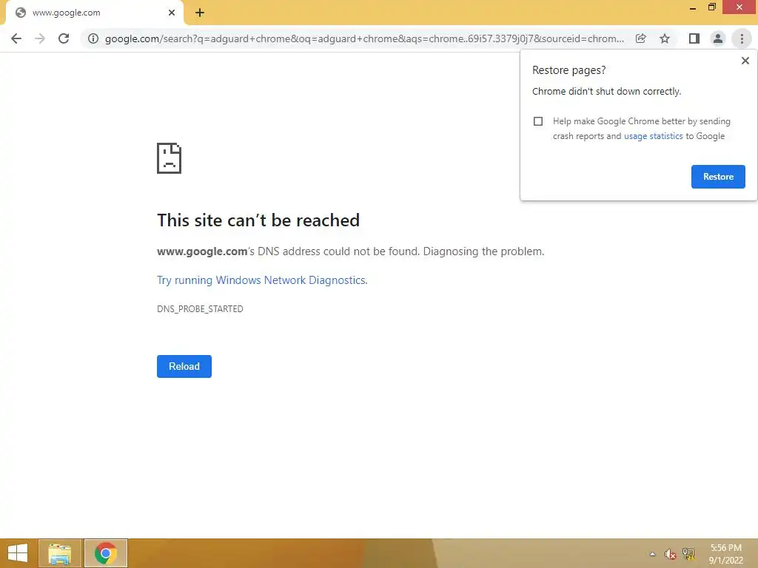The height and width of the screenshot is (568, 758).
Task: Open the usage statistics link
Action: pos(653,136)
